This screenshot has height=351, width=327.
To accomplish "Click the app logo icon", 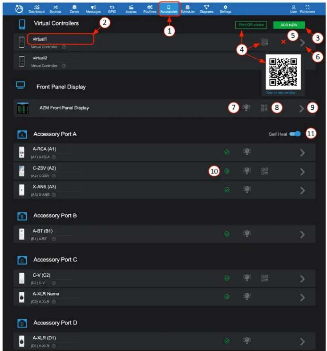I will [19, 9].
